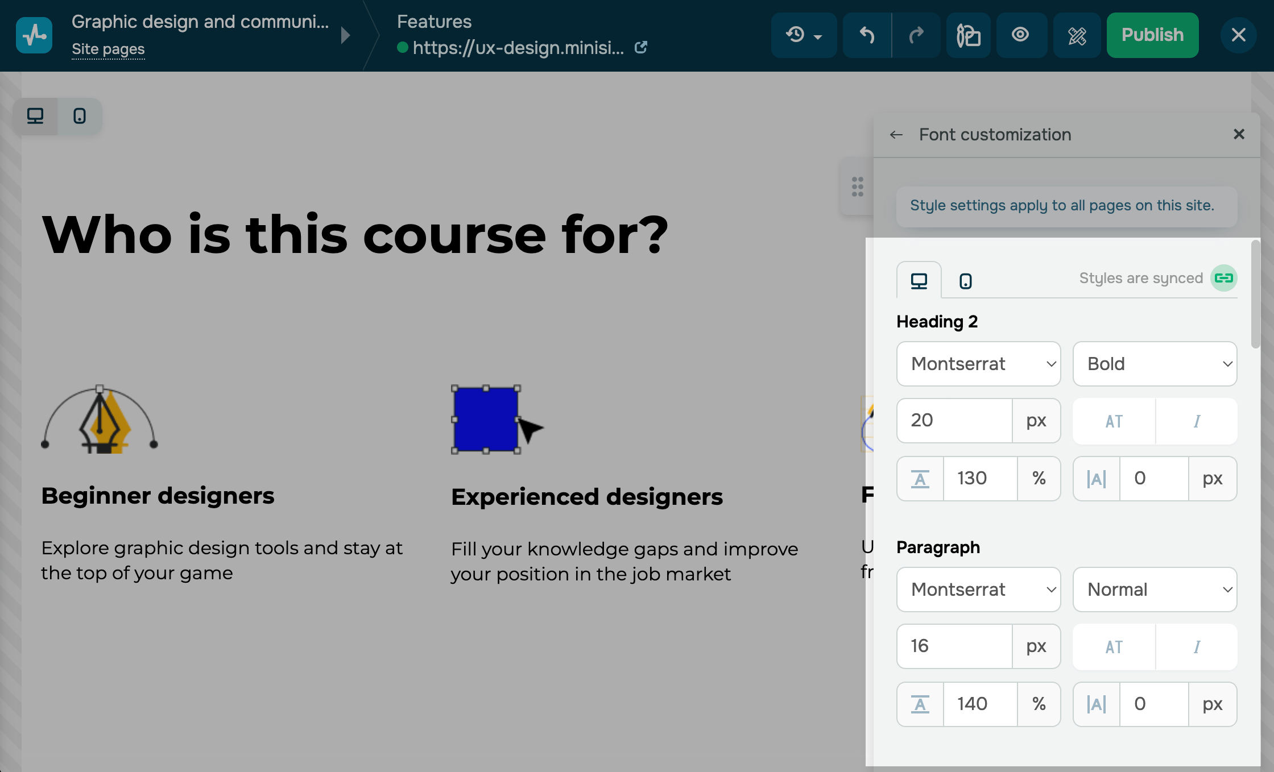The width and height of the screenshot is (1274, 772).
Task: Switch to mobile tab in font panel
Action: coord(965,281)
